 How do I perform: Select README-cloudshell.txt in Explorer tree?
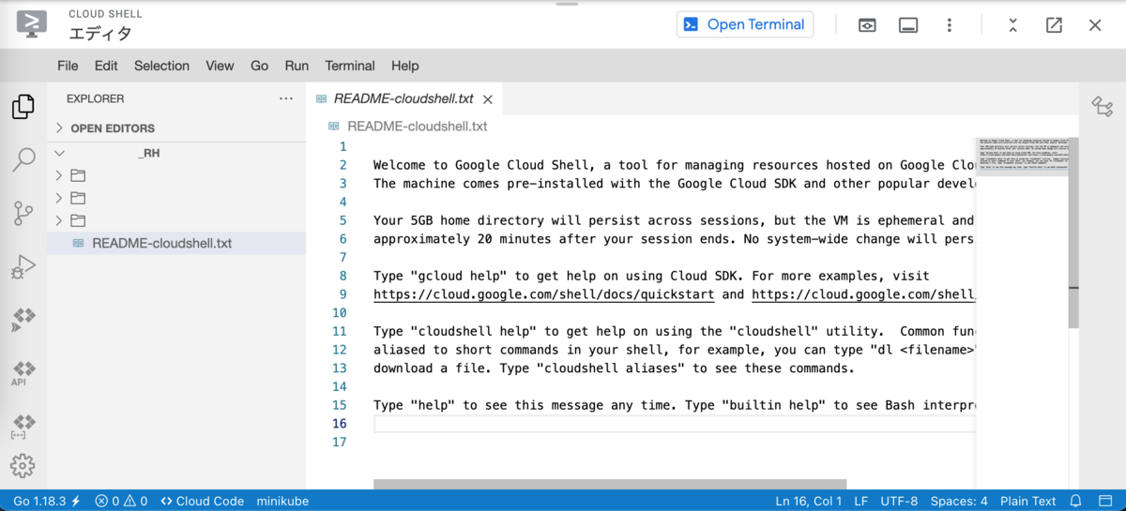[176, 243]
